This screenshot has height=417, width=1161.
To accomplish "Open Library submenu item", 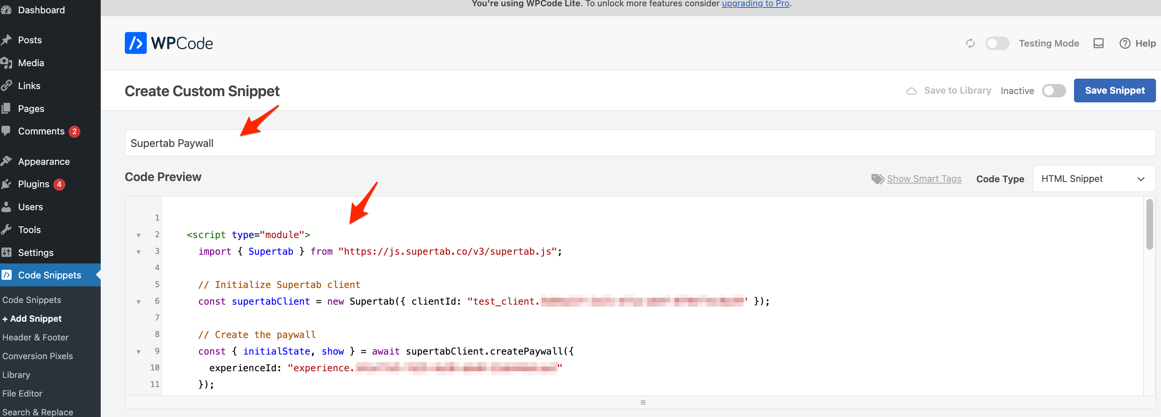I will click(x=16, y=375).
